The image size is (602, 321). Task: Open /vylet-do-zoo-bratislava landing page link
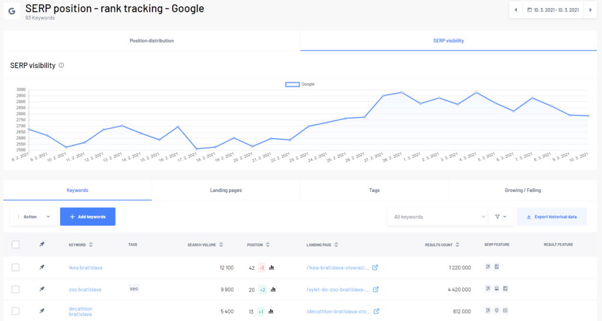[x=338, y=289]
